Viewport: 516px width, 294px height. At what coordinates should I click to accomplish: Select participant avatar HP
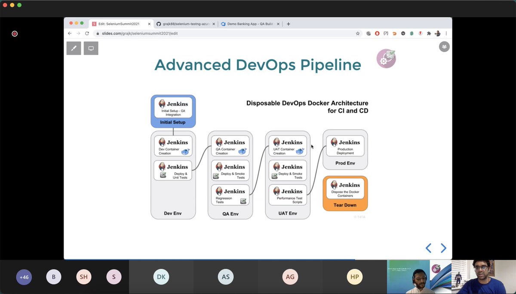(x=355, y=277)
